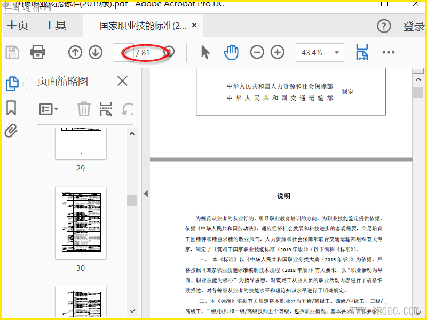Click the 登录 sign-in button
This screenshot has width=427, height=320.
click(x=414, y=26)
